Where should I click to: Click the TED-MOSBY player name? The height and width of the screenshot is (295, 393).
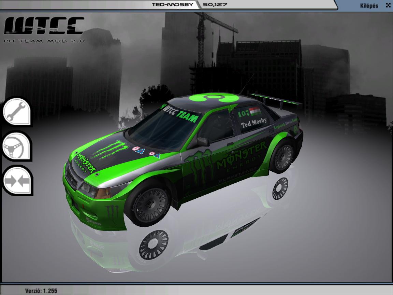click(x=173, y=4)
